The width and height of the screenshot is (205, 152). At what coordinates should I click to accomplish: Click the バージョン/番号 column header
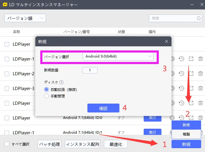click(x=77, y=32)
